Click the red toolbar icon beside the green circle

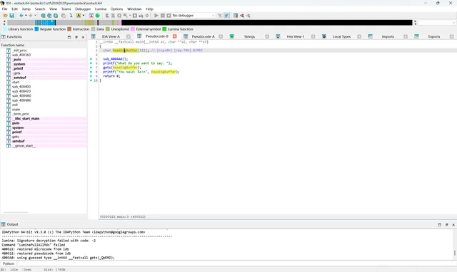point(91,16)
